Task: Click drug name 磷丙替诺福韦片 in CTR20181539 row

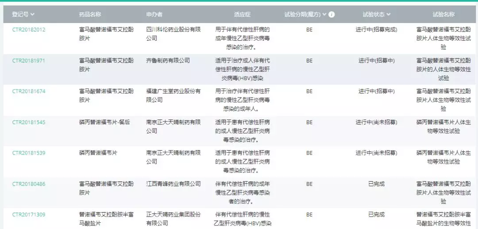Action: (x=98, y=153)
